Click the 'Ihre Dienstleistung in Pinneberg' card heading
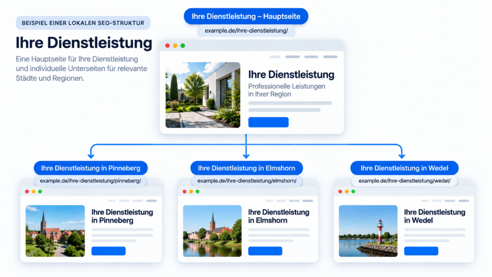The height and width of the screenshot is (277, 492). click(122, 216)
